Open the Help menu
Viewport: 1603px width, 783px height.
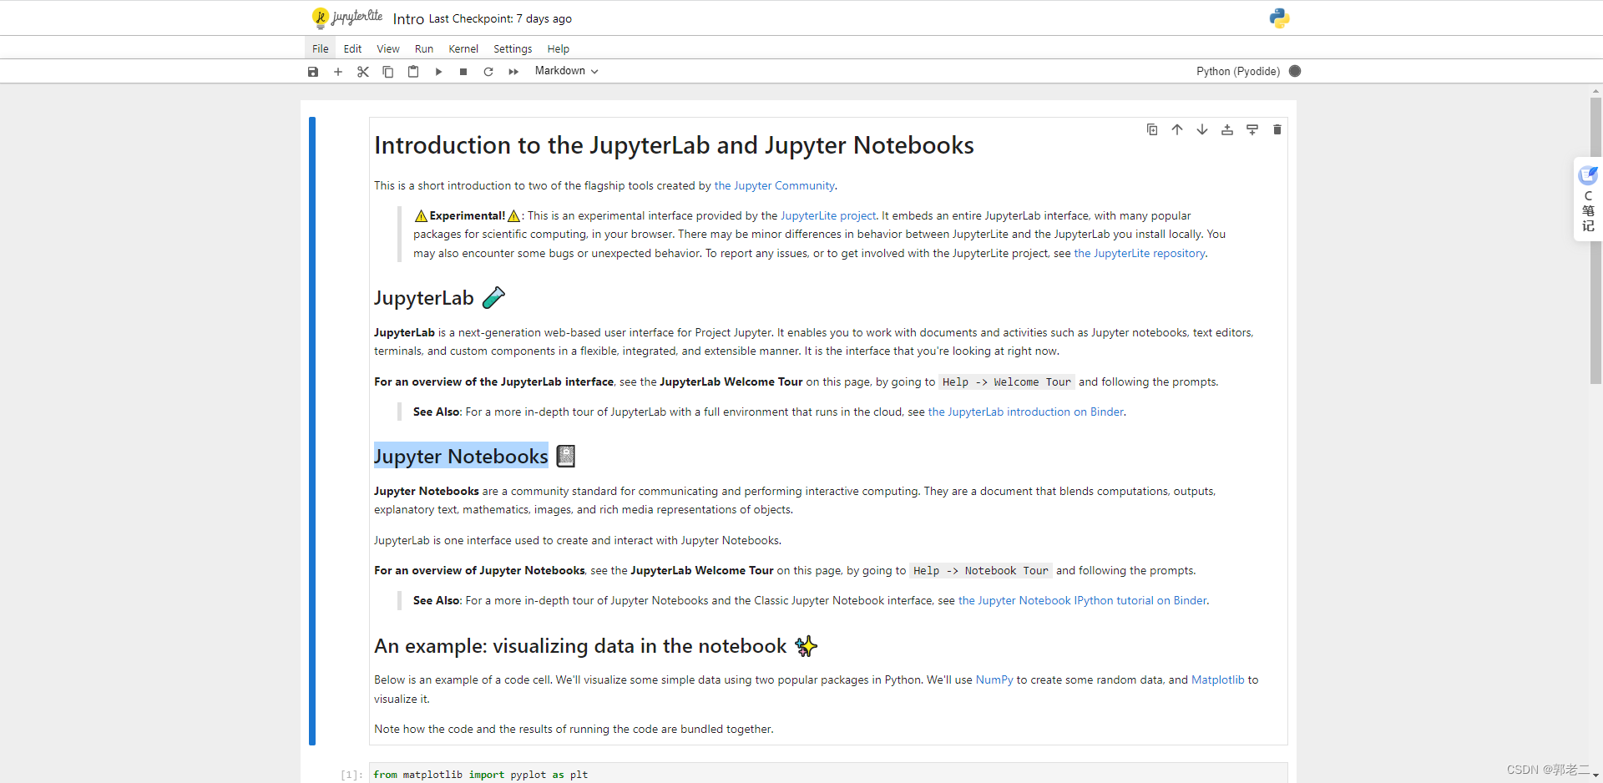coord(558,48)
